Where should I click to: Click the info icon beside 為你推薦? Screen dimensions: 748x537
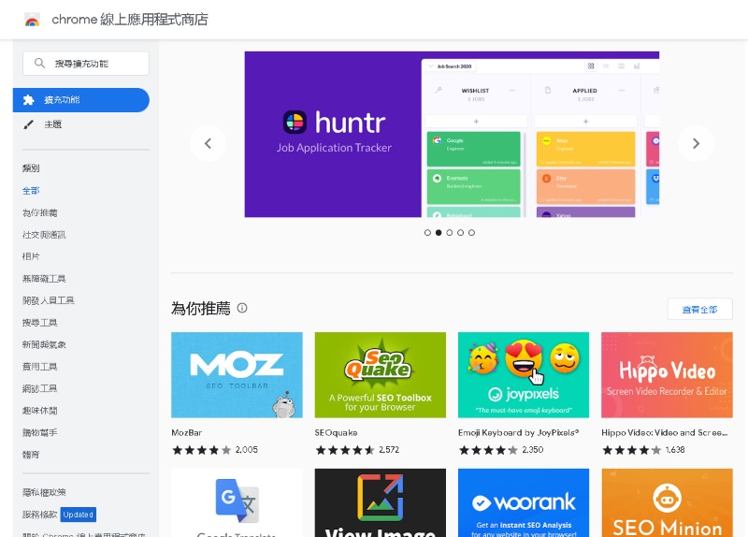(x=242, y=308)
